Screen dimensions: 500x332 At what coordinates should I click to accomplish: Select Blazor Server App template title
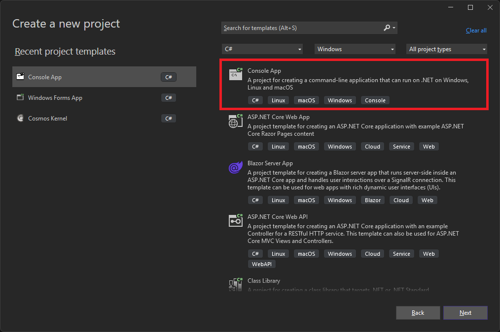pos(270,163)
